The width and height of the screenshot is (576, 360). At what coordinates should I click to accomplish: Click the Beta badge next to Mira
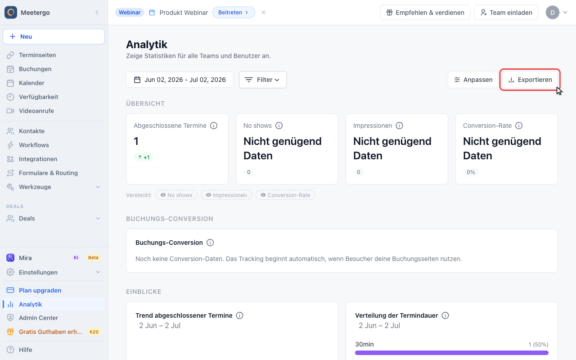tap(93, 258)
